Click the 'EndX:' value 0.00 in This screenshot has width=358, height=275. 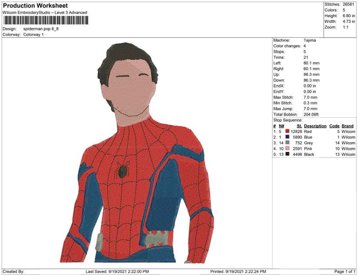click(x=309, y=86)
